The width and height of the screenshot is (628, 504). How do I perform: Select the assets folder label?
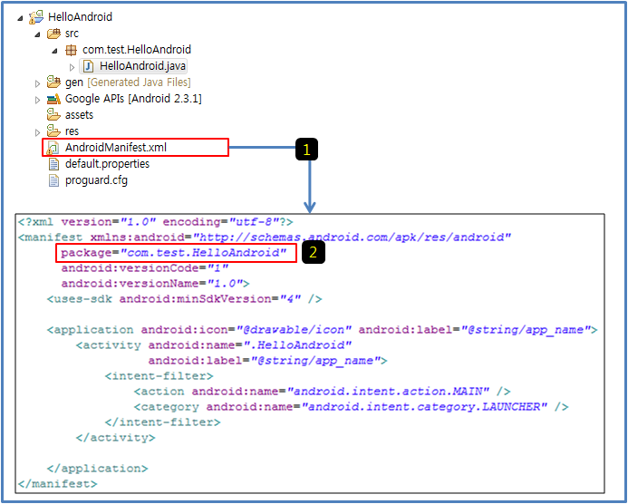pos(80,115)
